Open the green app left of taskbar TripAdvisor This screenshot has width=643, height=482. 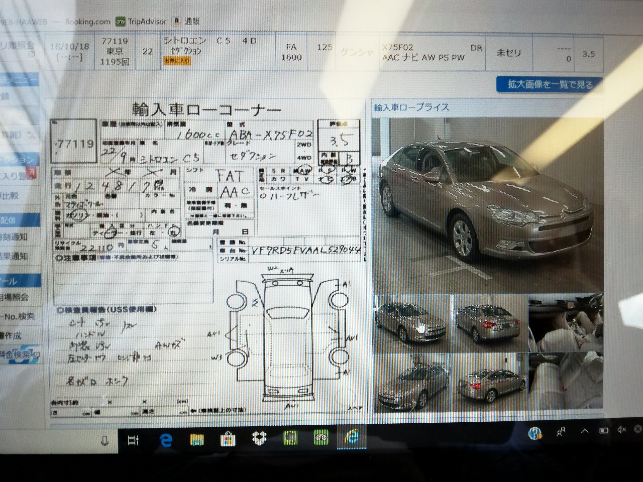[x=290, y=439]
